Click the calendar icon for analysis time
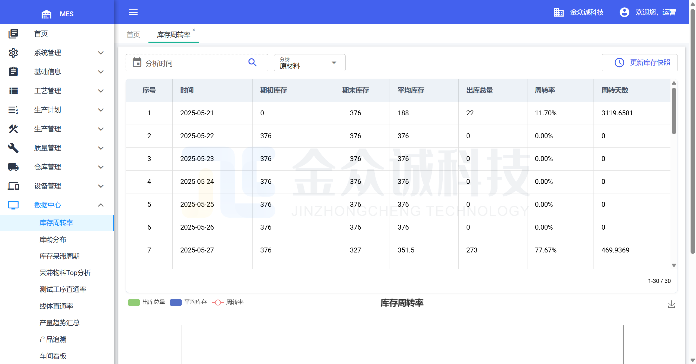 tap(137, 63)
